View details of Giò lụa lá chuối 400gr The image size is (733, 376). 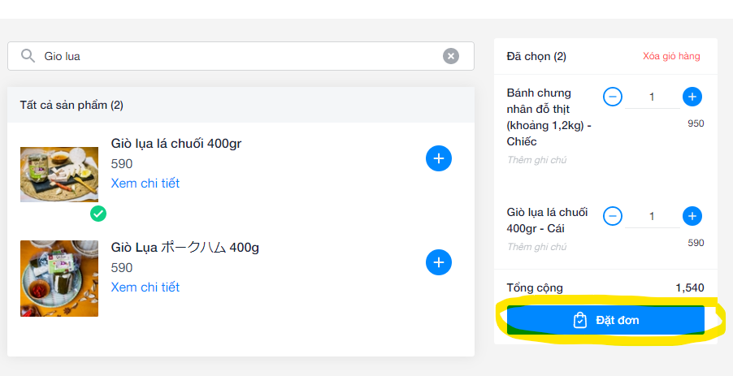tap(145, 184)
